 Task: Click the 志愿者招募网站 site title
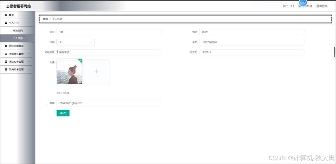coord(18,6)
